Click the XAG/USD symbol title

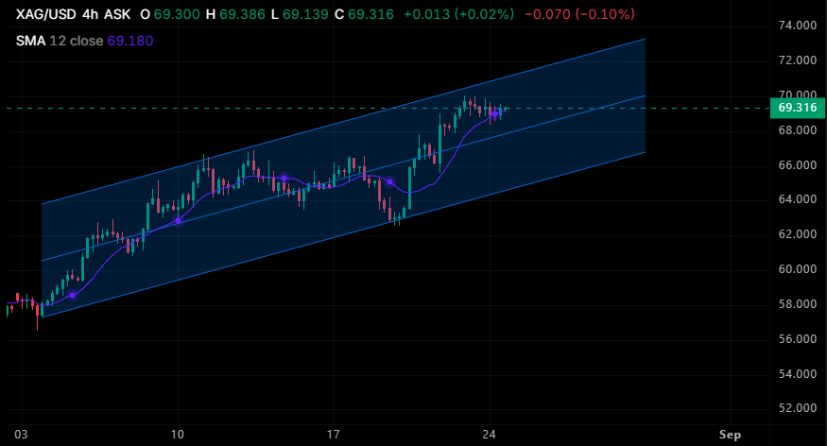coord(46,14)
